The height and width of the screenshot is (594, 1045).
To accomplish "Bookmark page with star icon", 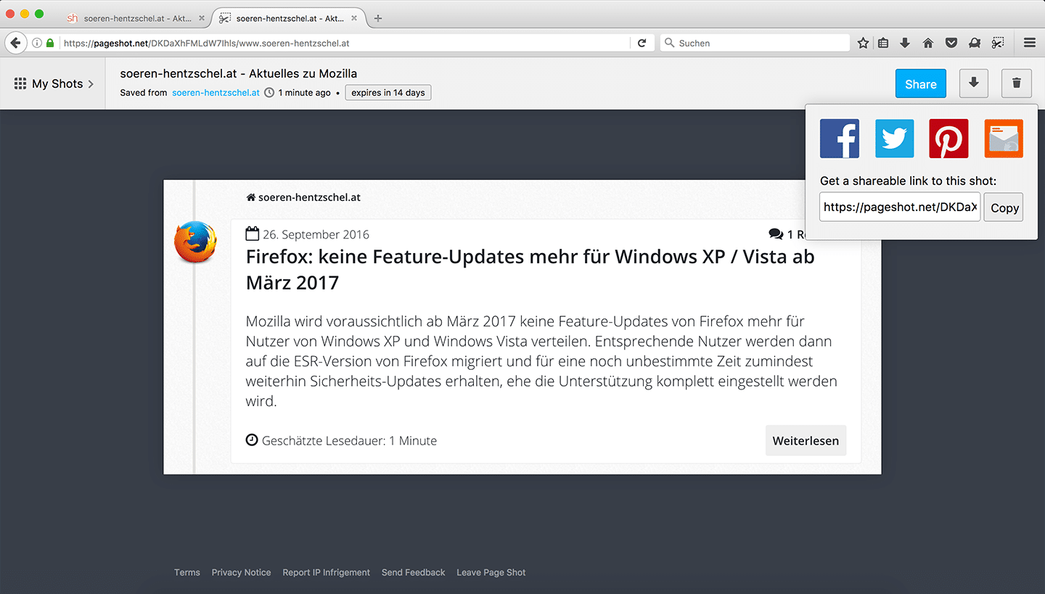I will coord(863,43).
